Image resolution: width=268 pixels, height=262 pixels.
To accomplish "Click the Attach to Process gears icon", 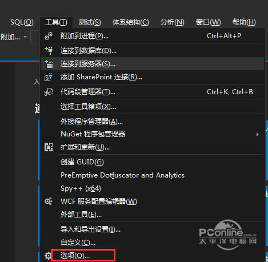I will (49, 36).
